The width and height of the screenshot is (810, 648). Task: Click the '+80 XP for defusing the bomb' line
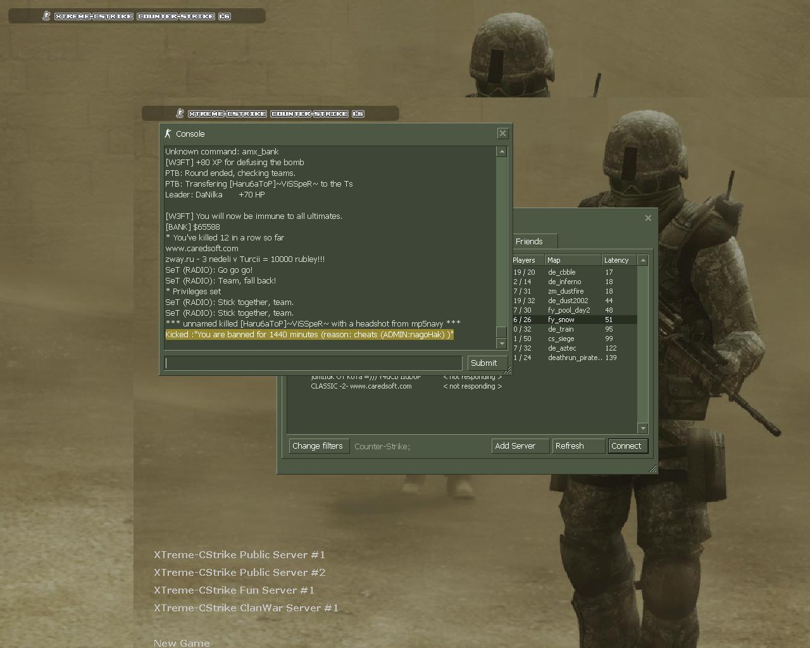[x=235, y=163]
